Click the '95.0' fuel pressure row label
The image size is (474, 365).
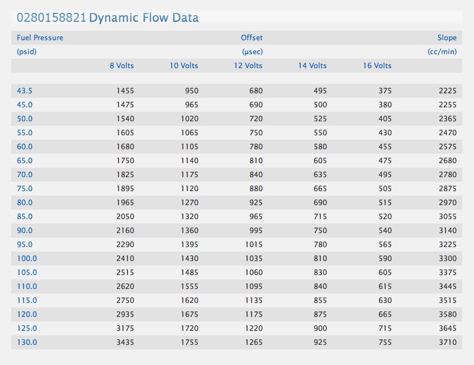25,244
